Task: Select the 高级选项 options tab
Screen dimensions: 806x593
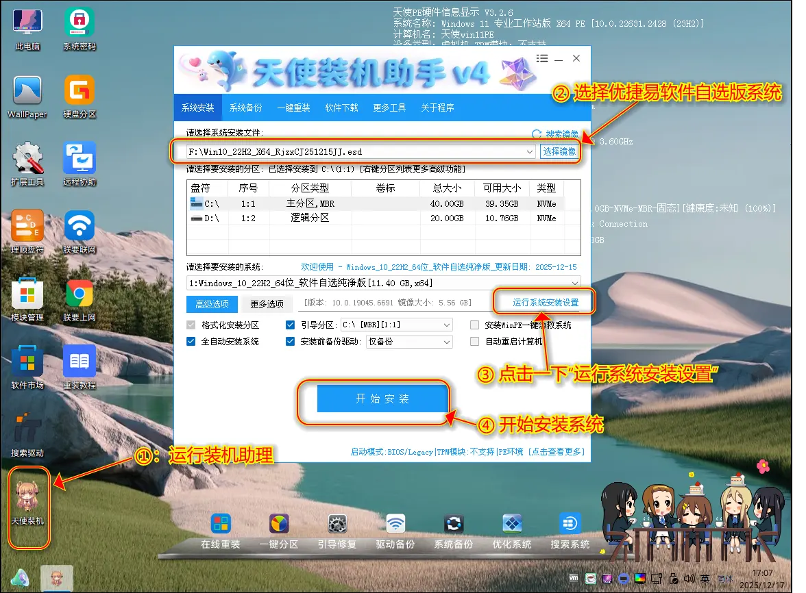Action: pos(212,305)
